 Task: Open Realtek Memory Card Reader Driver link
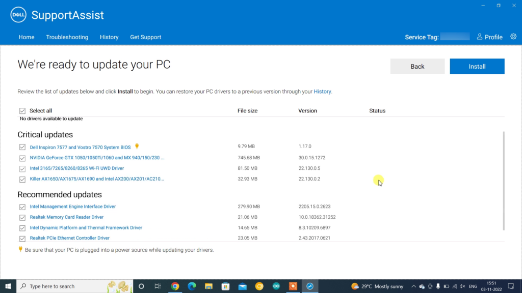(67, 217)
